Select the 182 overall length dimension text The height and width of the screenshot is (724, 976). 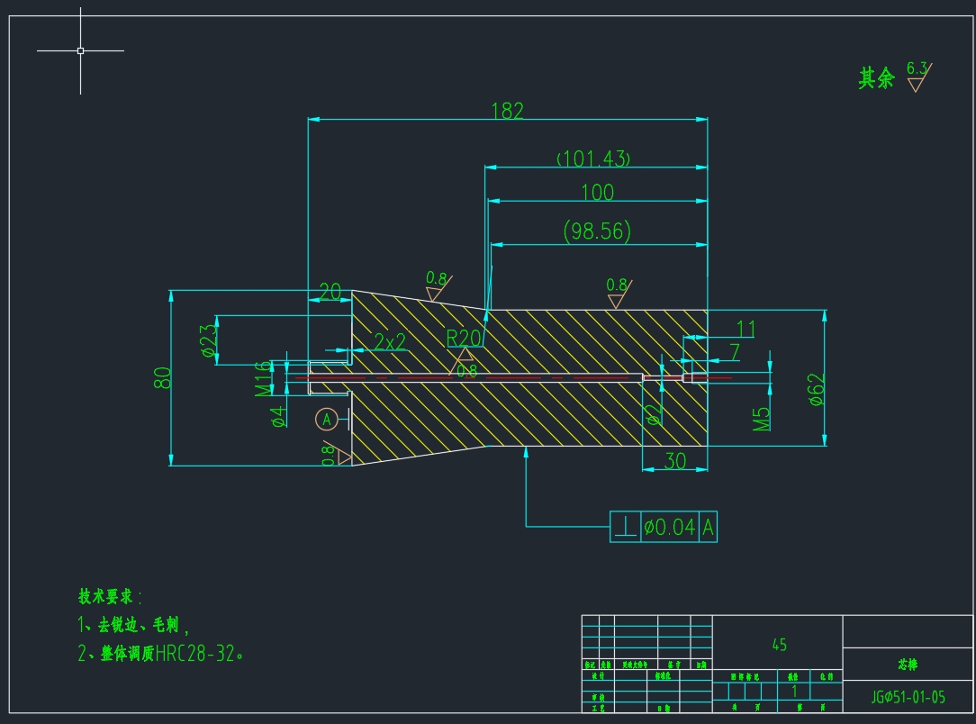[x=507, y=111]
